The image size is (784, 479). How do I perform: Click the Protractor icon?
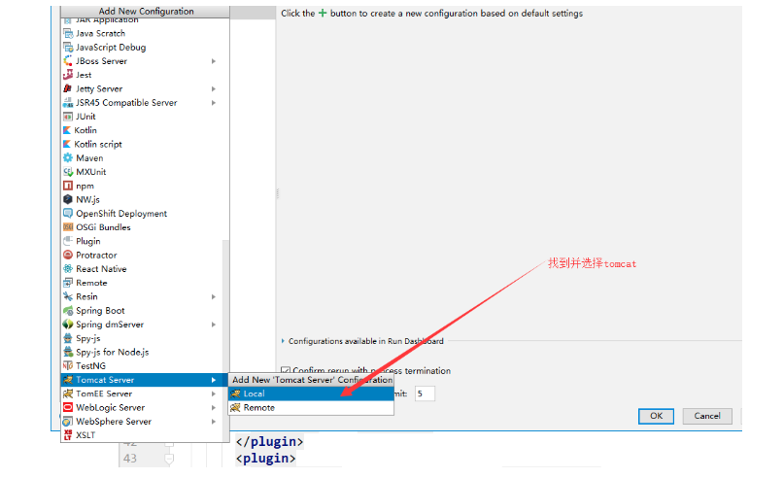click(x=68, y=255)
